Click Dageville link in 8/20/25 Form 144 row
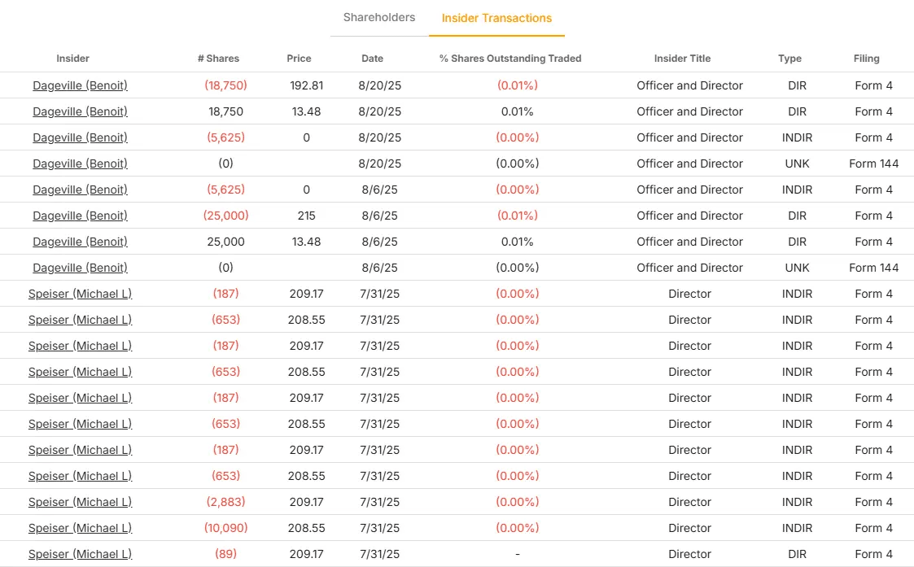914x567 pixels. 80,164
